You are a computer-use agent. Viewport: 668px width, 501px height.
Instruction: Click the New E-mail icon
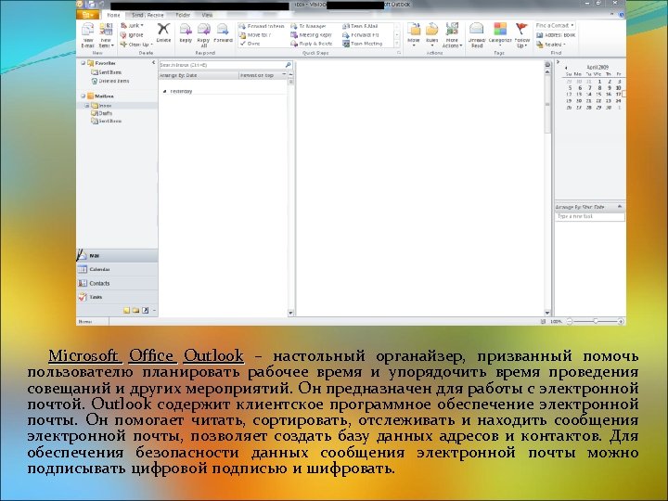(x=88, y=30)
